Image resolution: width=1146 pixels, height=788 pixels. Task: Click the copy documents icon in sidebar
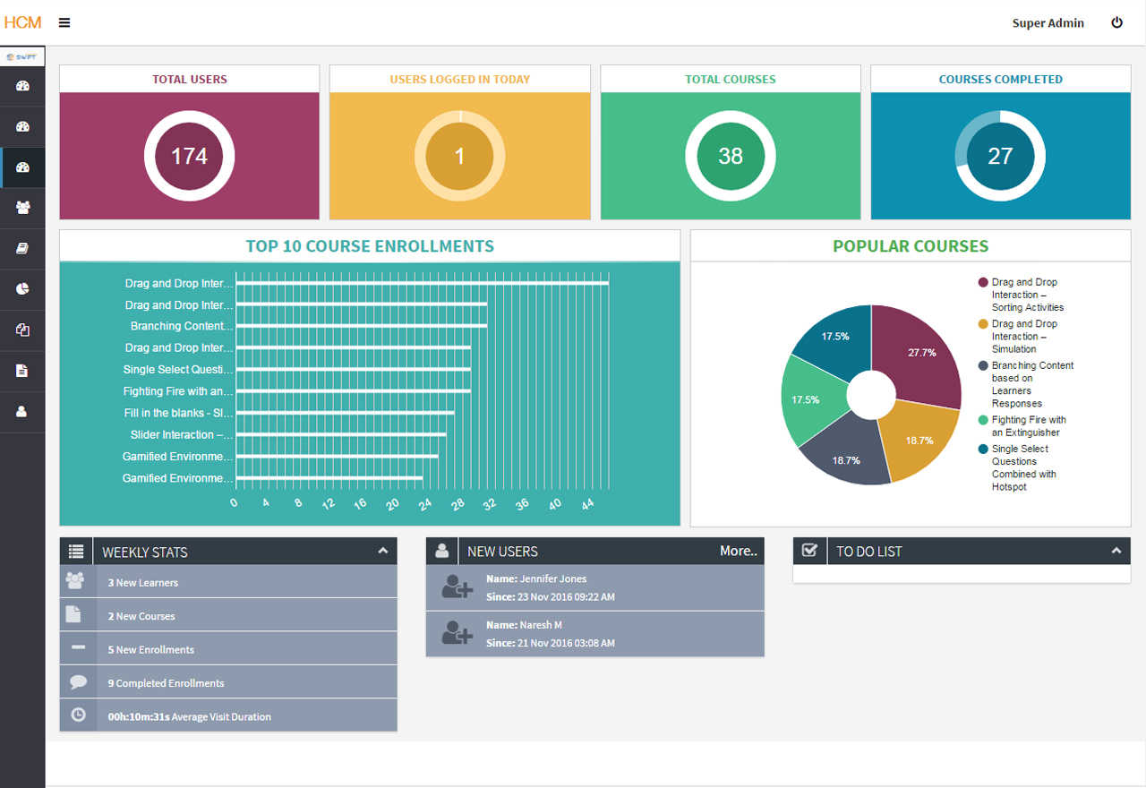pyautogui.click(x=23, y=330)
